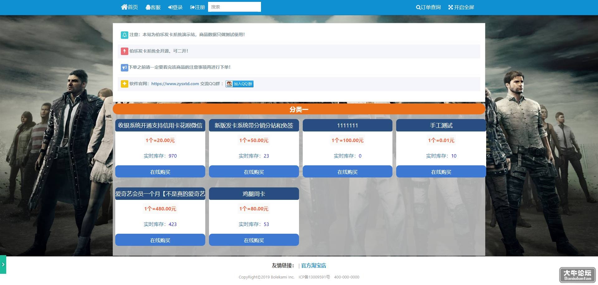The width and height of the screenshot is (598, 285).
Task: Enable fullscreen with 开启全屏
Action: tap(461, 7)
